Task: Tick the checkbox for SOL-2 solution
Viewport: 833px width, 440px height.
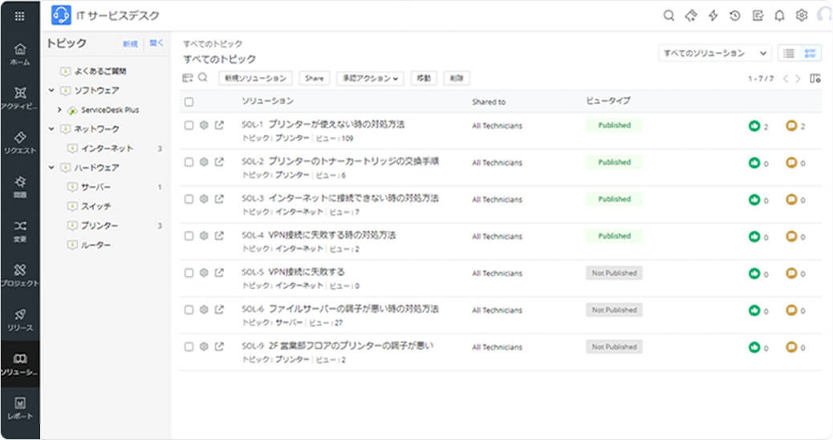Action: point(189,162)
